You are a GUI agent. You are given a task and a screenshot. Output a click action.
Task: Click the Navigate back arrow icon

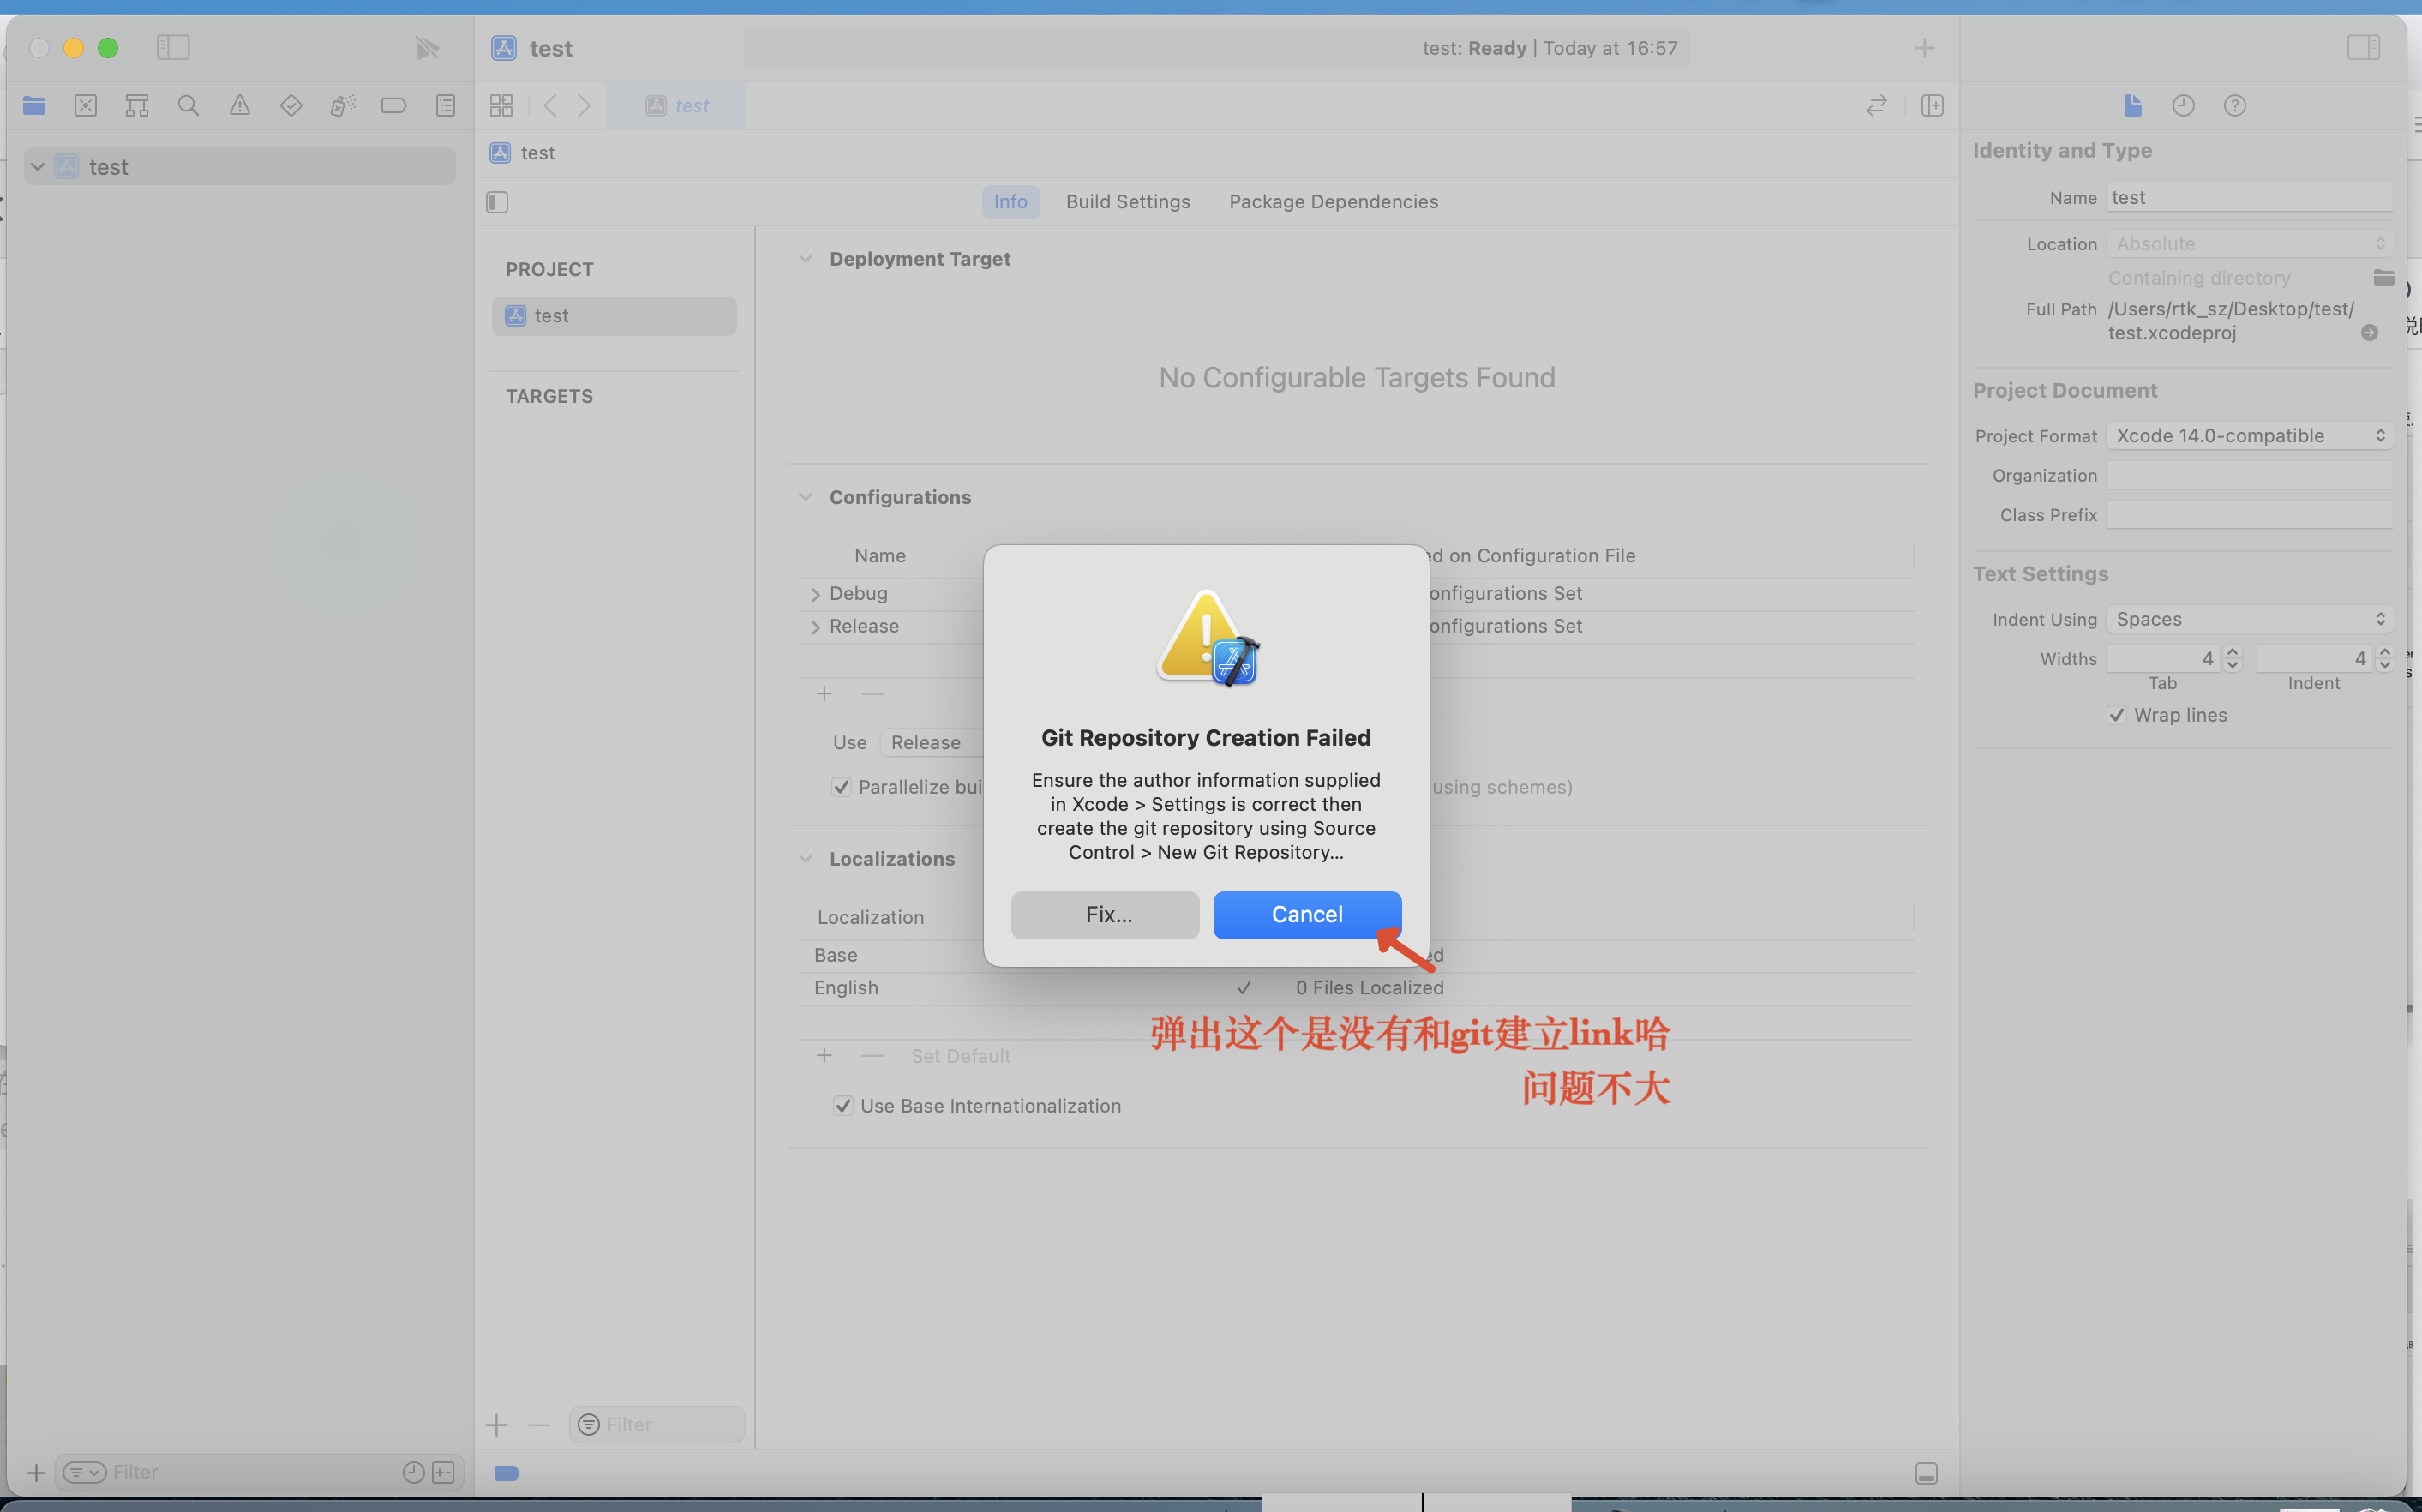pos(550,105)
